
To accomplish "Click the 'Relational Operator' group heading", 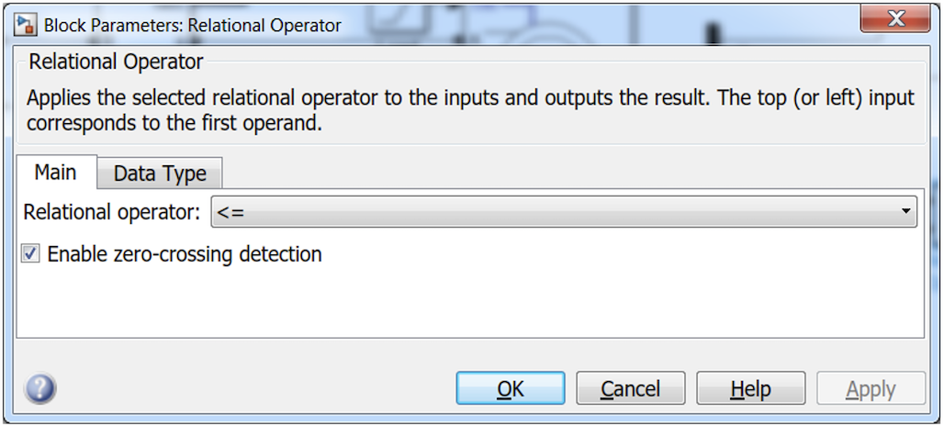I will pyautogui.click(x=116, y=62).
